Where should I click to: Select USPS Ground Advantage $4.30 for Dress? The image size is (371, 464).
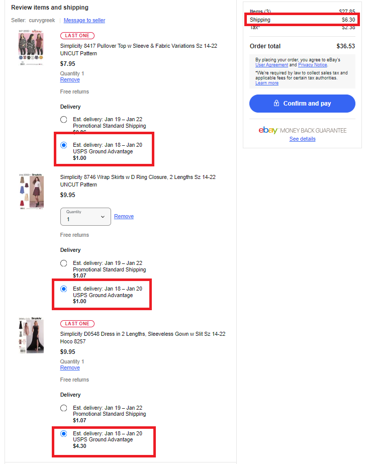coord(64,434)
